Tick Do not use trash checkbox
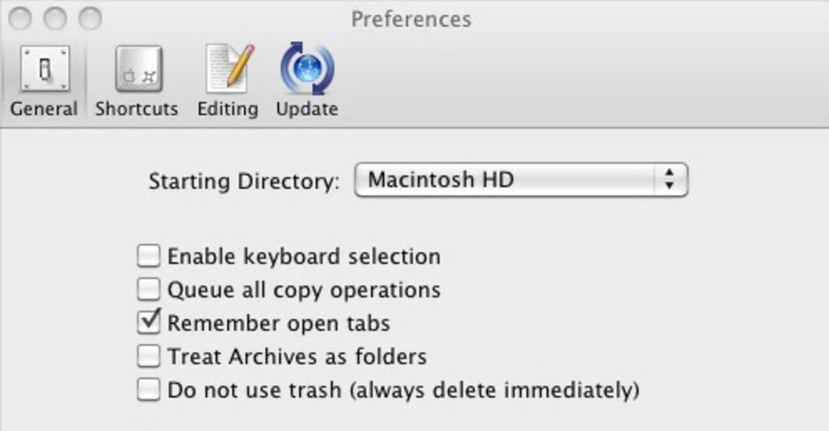 [x=148, y=390]
